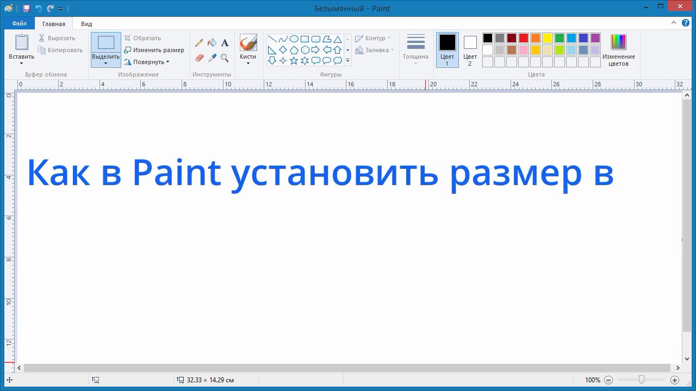Pick the Four-point star shape
The image size is (696, 391).
(x=283, y=61)
